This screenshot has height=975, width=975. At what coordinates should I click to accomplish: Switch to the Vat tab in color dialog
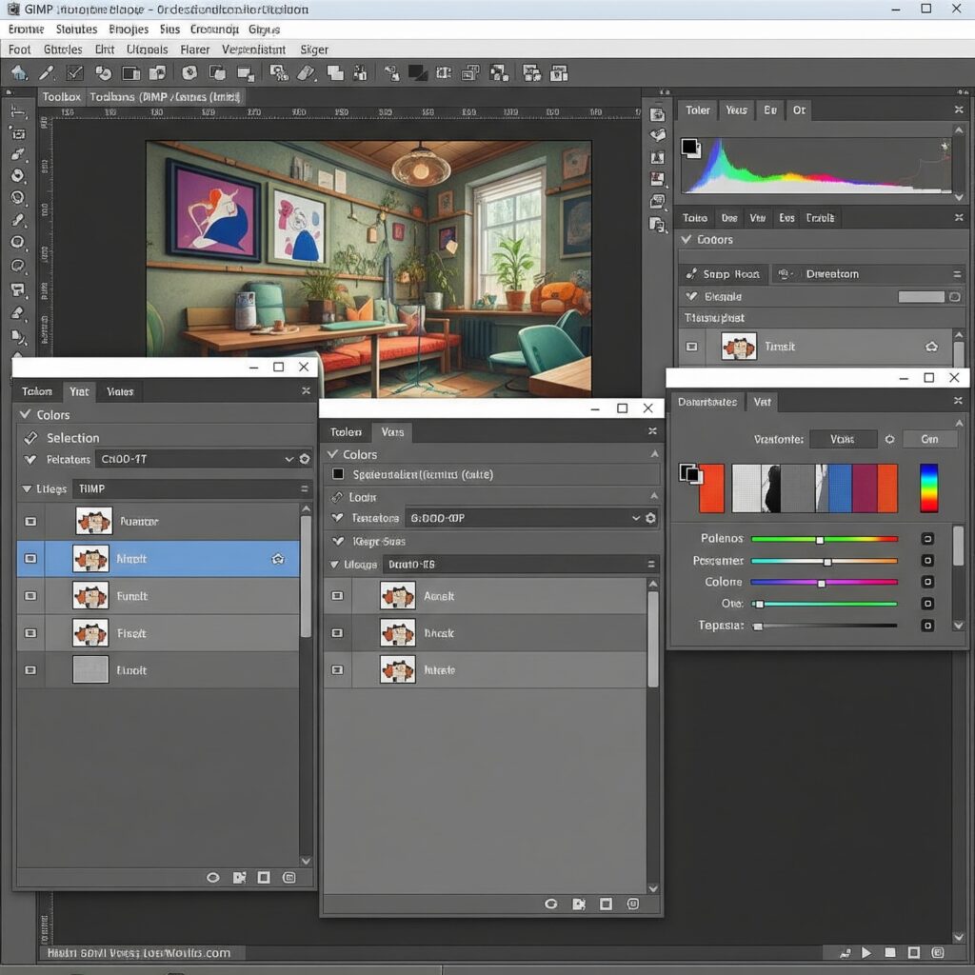tap(763, 402)
